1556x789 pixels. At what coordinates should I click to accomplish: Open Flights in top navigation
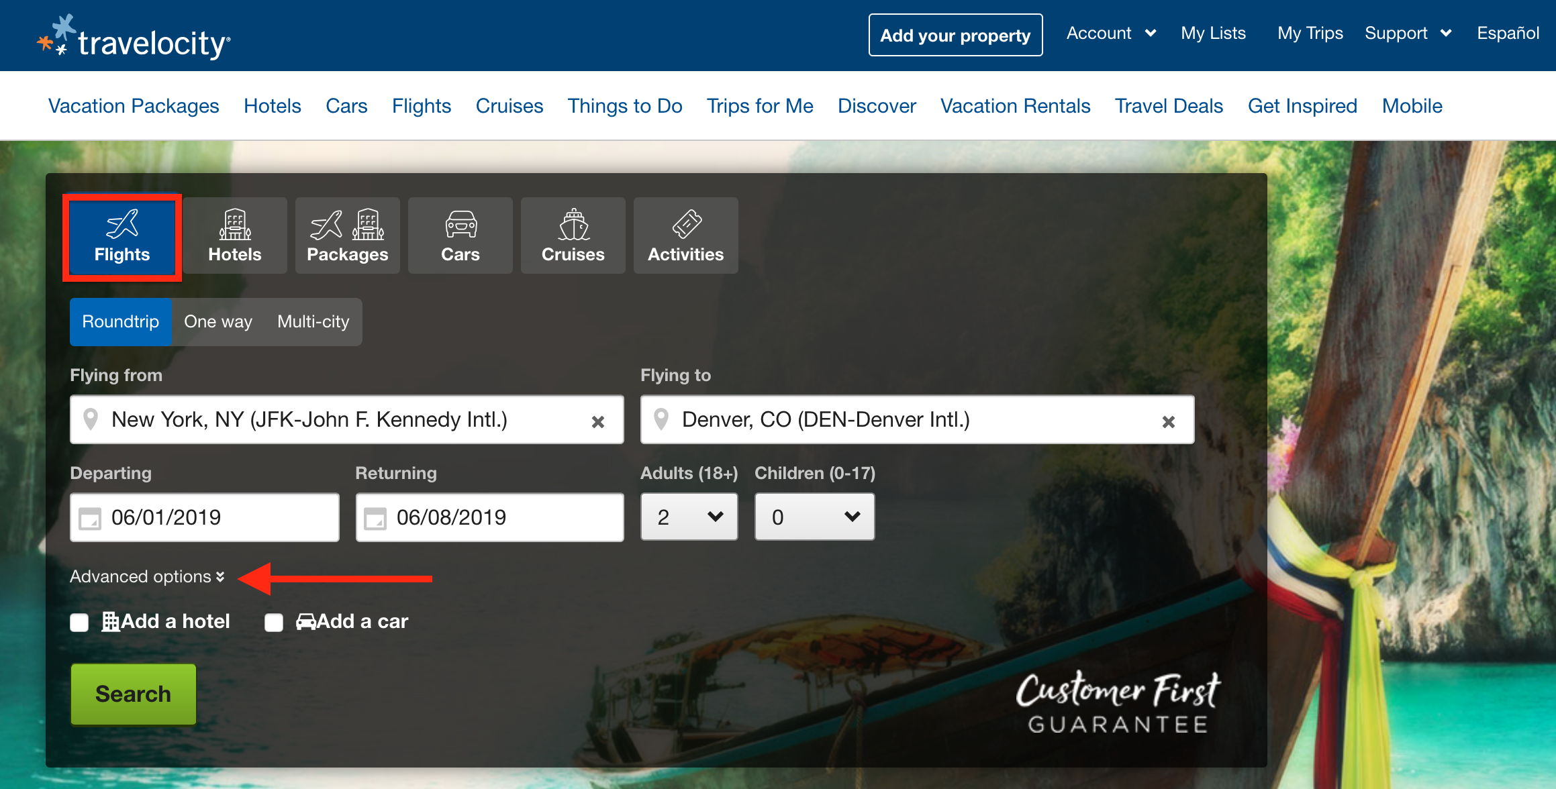point(422,106)
